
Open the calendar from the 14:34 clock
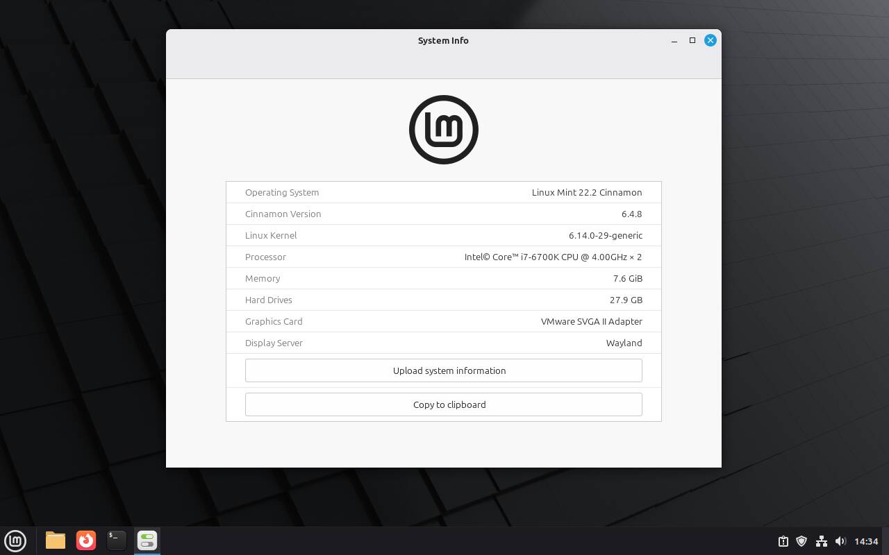(x=866, y=541)
